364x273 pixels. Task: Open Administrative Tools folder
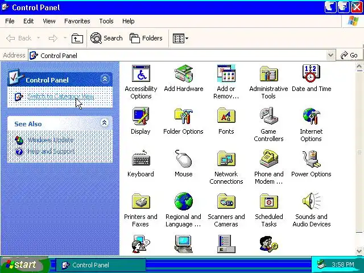[268, 73]
